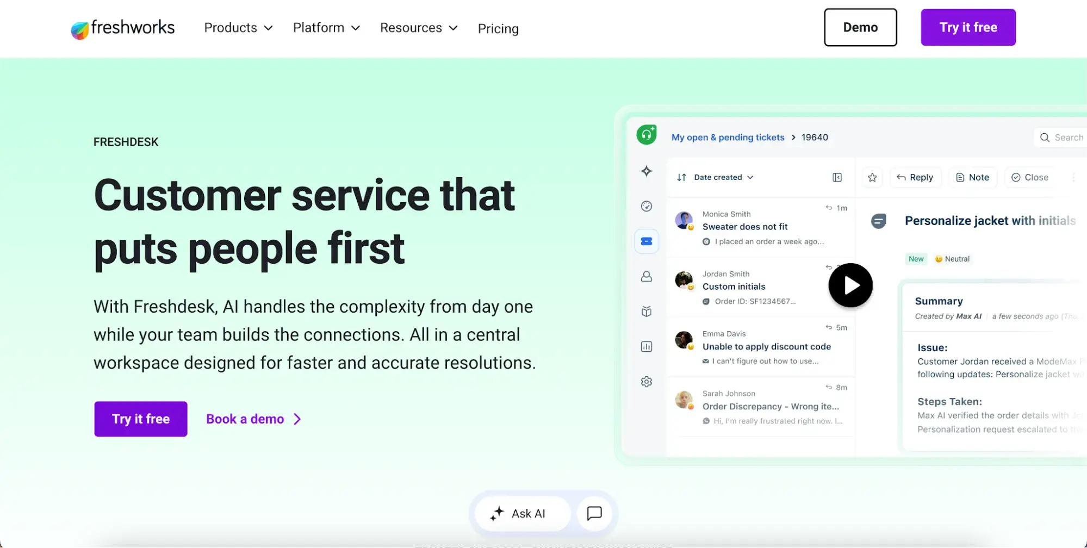
Task: Click the chevron arrow after Book a demo
Action: click(297, 419)
